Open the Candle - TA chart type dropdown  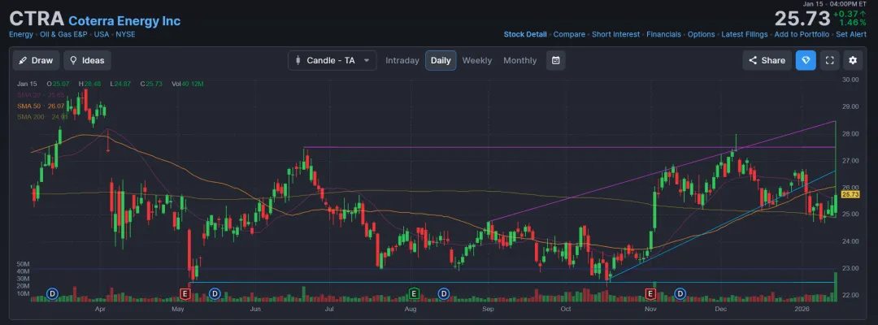click(x=332, y=60)
